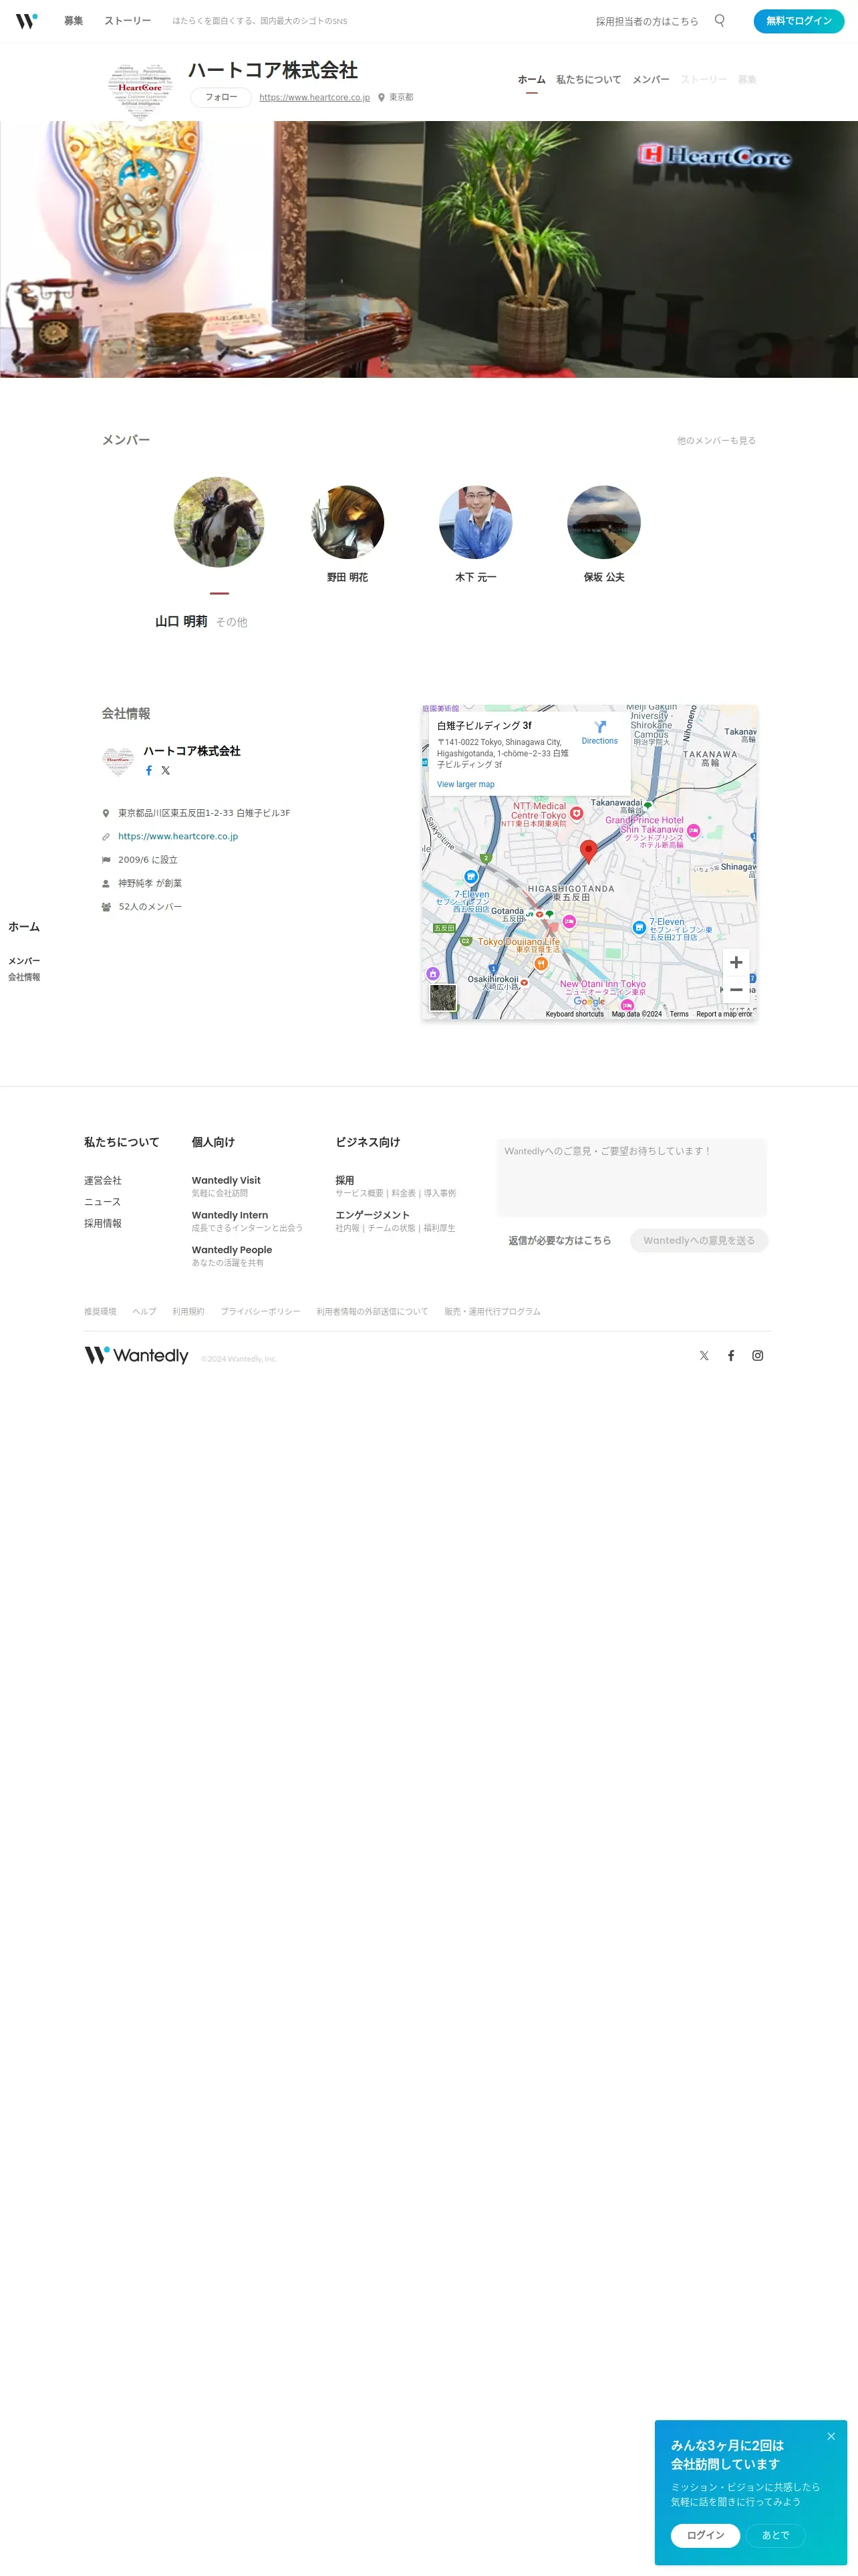Open https://www.heartcore.co.jp link under company name
Screen dimensions: 858x2576
(x=315, y=98)
